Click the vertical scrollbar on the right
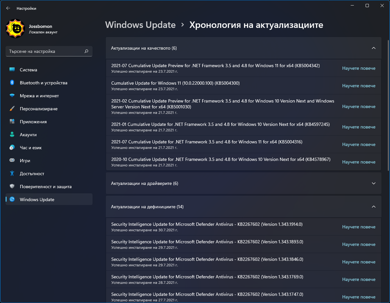Screen dimensions: 390x303 pyautogui.click(x=388, y=105)
